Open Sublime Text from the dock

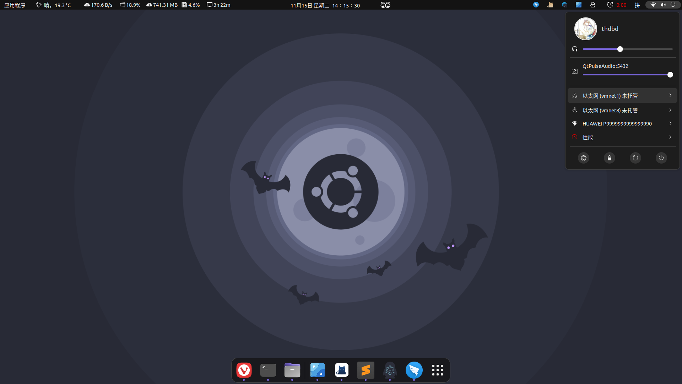coord(366,370)
